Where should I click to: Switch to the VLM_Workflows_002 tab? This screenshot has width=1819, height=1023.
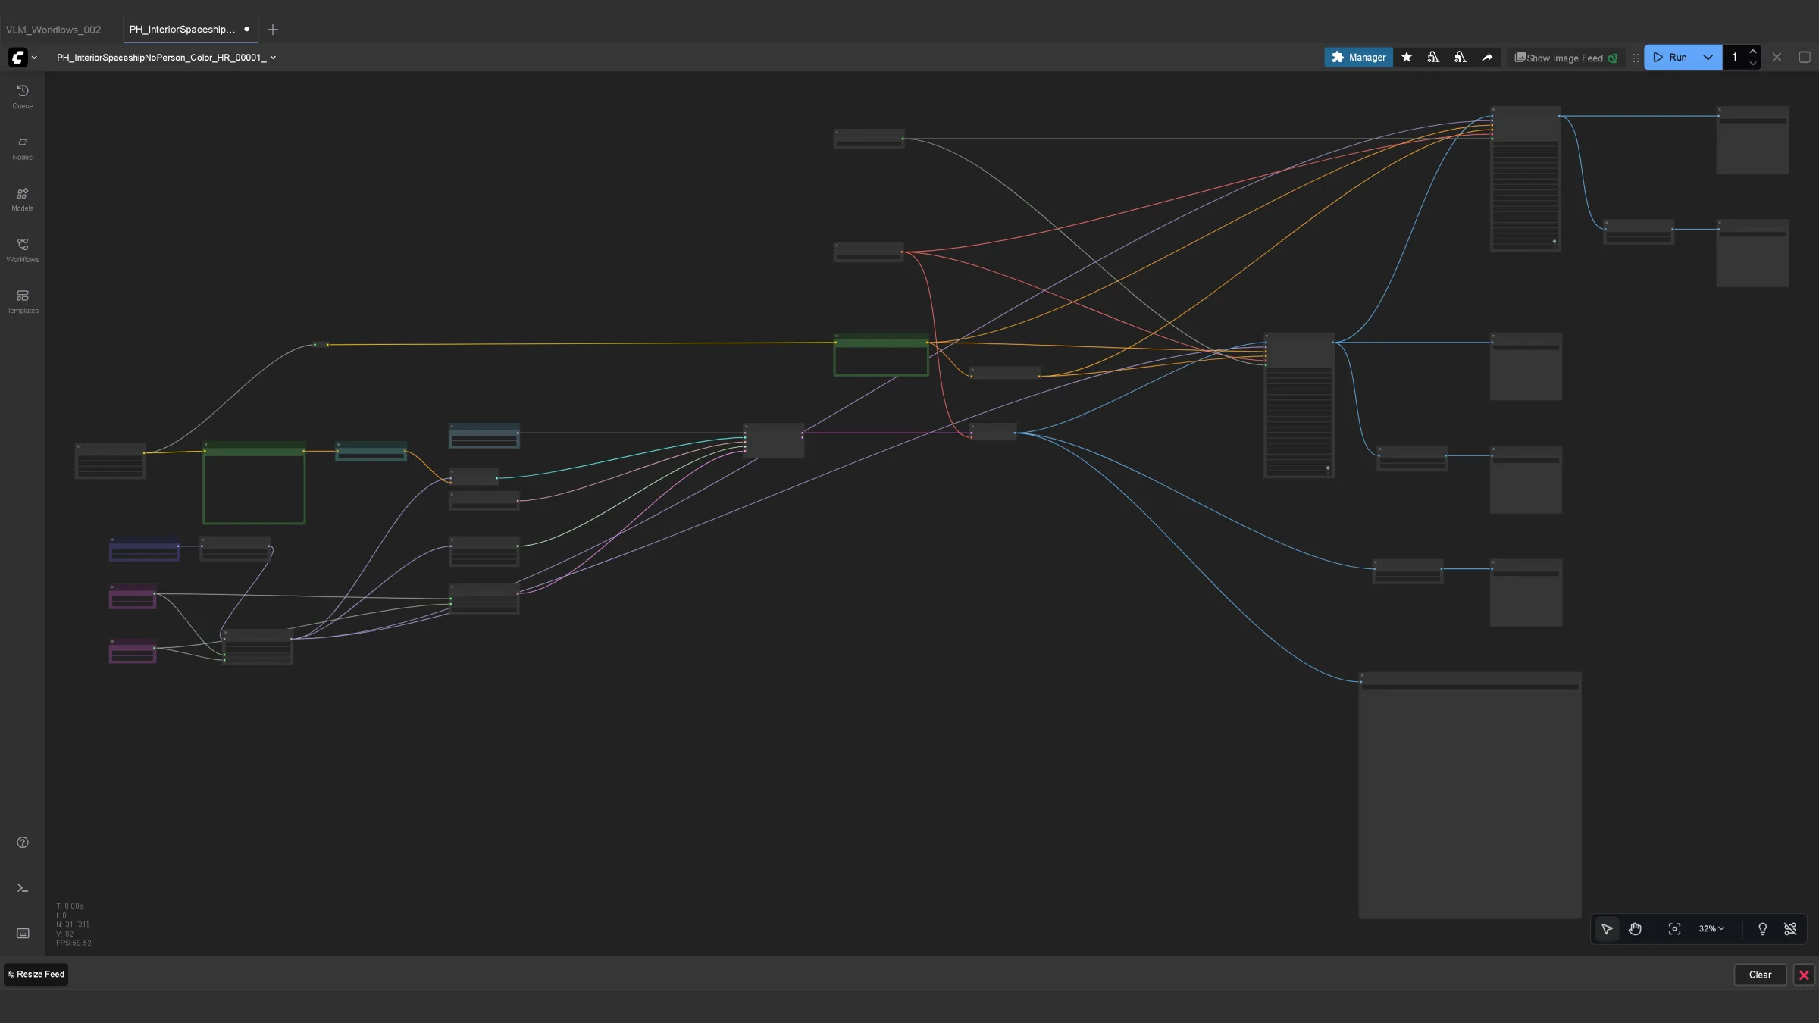pos(54,30)
